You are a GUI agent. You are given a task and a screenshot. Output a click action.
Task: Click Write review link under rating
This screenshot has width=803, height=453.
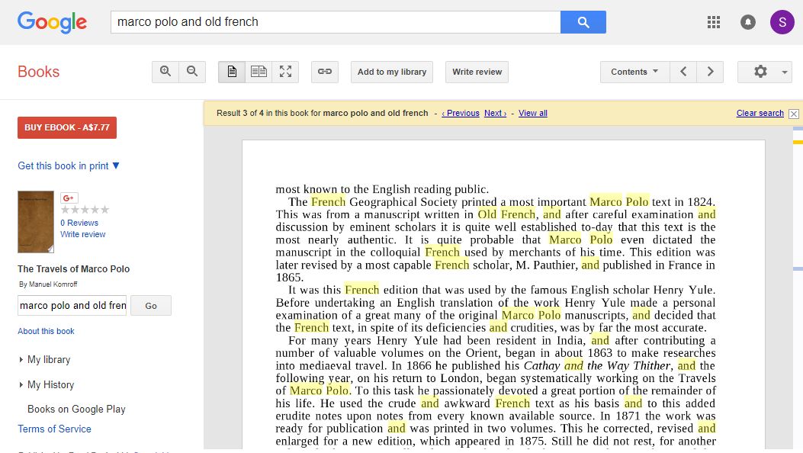coord(83,234)
